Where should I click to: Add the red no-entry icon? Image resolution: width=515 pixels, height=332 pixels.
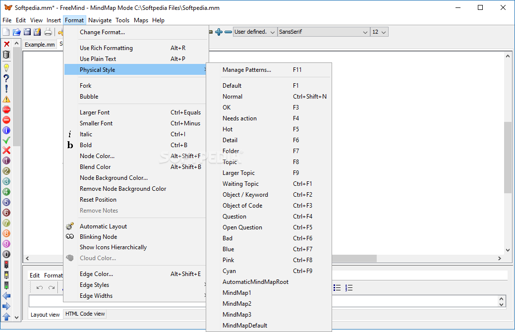(6, 120)
